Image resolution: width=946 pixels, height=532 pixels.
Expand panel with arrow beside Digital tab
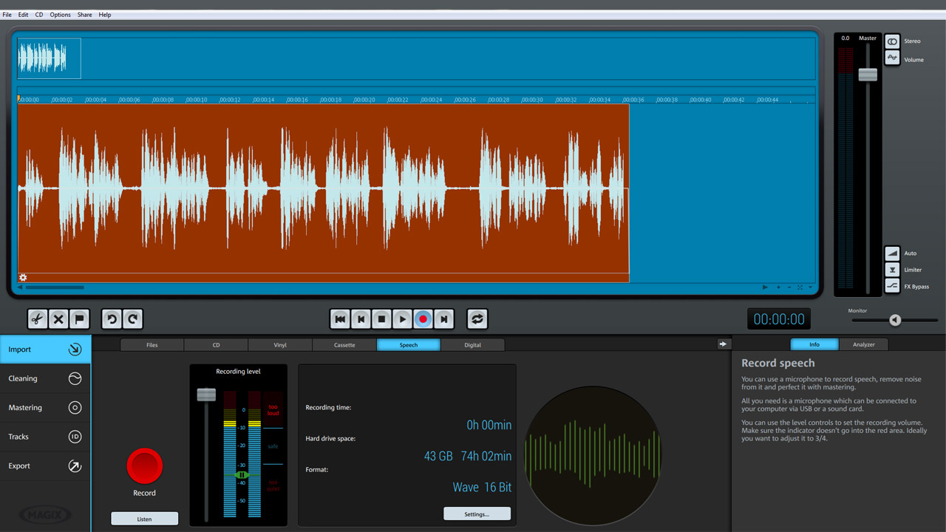pyautogui.click(x=722, y=344)
